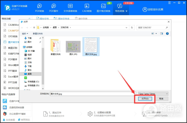Screen dimensions: 187x123
Task: Click the navigation pane scroll-down arrow
Action: click(x=43, y=89)
